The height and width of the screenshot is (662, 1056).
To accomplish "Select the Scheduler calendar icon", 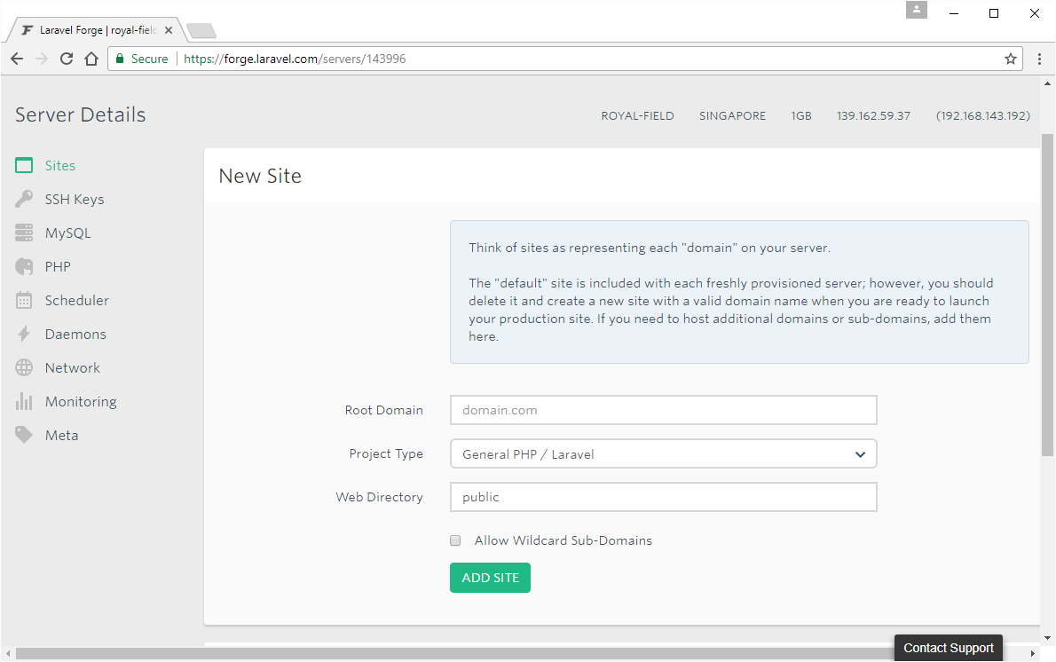I will tap(24, 301).
